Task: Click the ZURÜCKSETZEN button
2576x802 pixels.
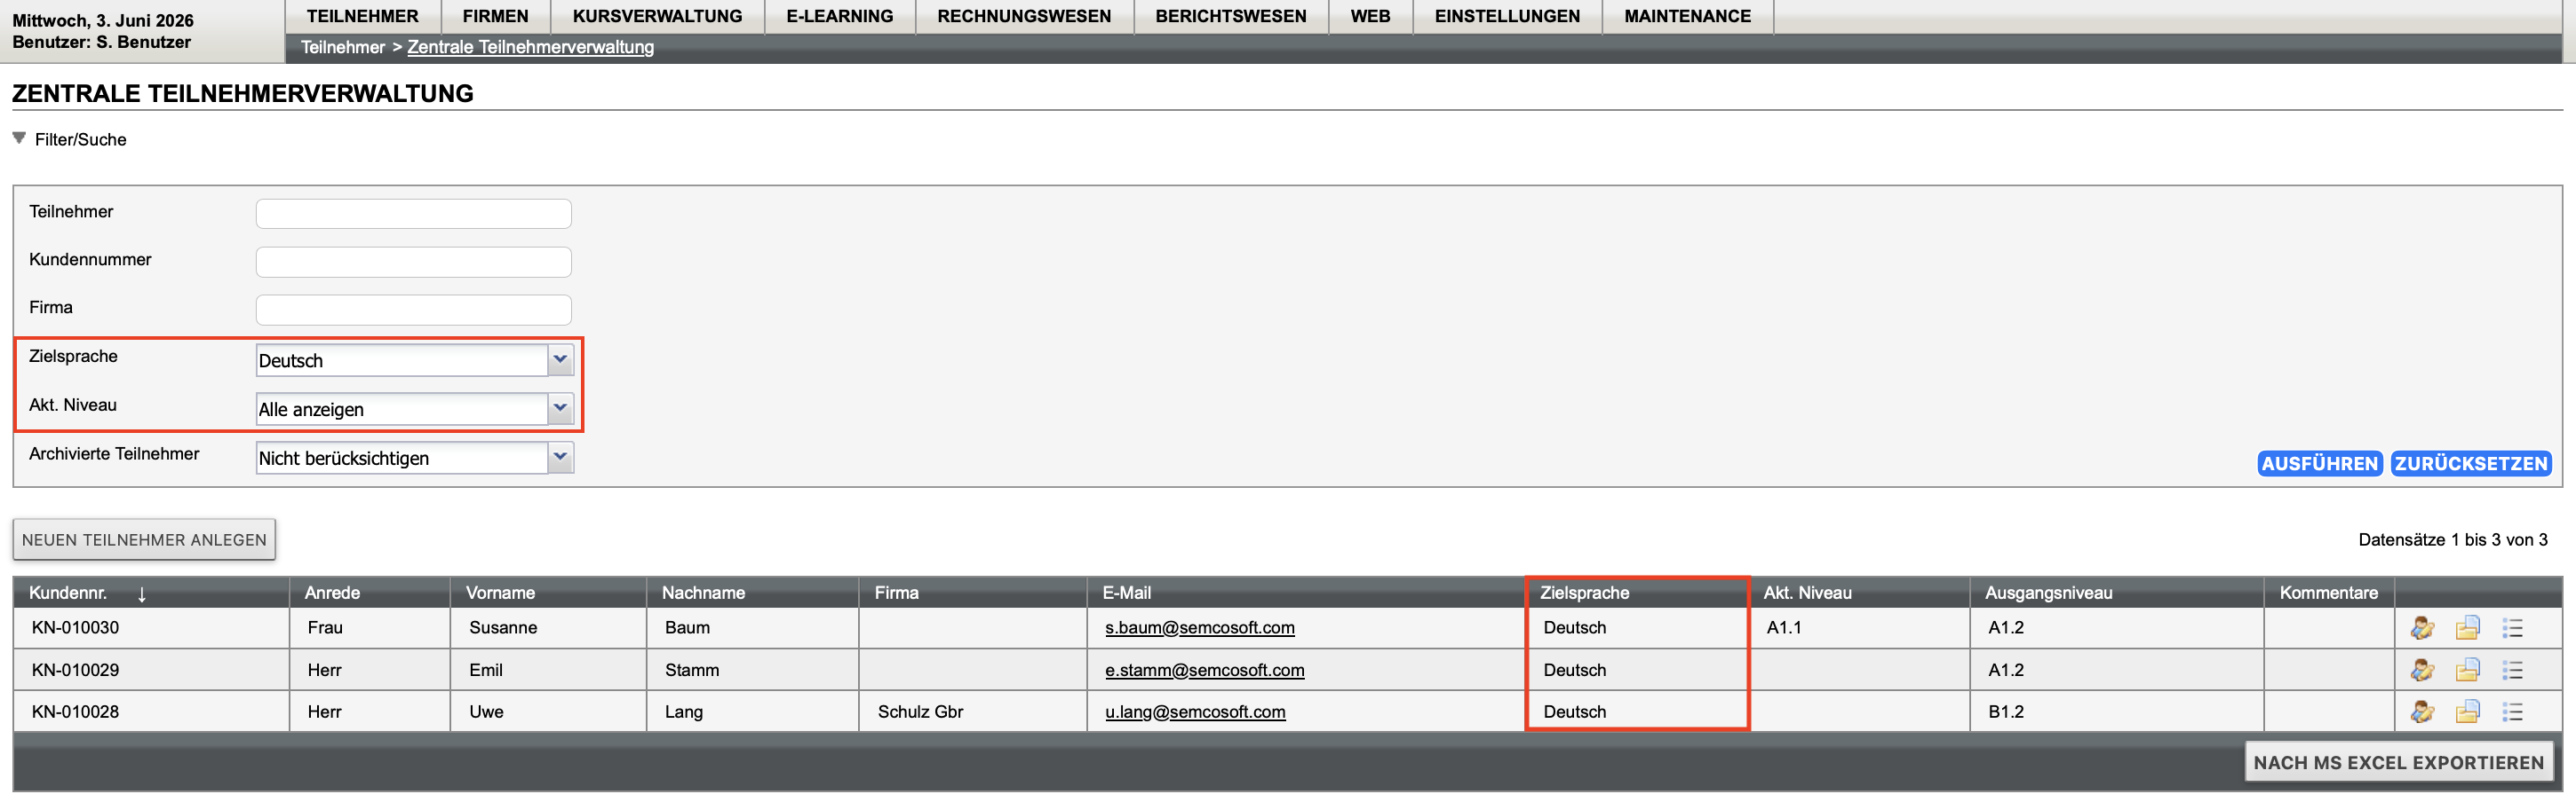Action: (x=2470, y=464)
